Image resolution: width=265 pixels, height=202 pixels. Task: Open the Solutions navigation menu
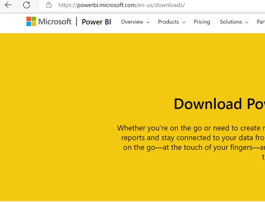[x=231, y=22]
